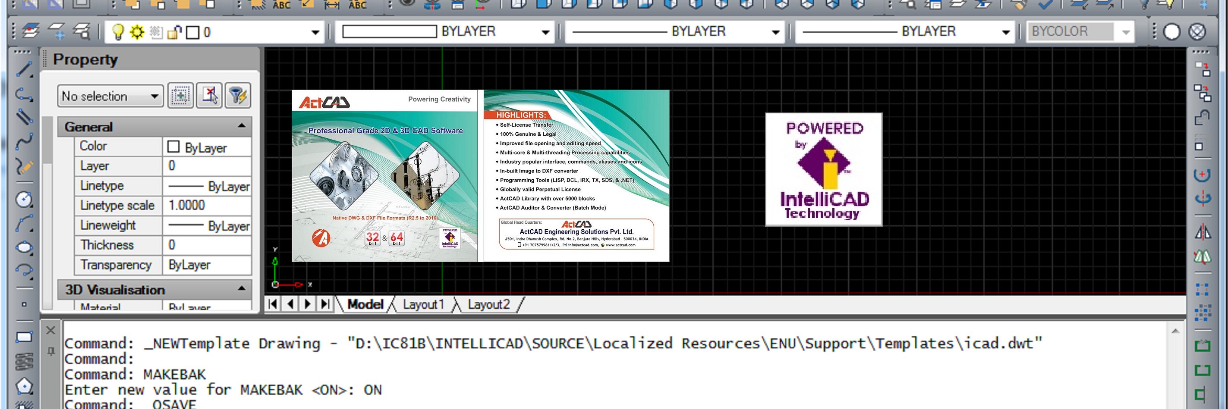Click the BYLAYER color swatch rectangle

coord(390,32)
